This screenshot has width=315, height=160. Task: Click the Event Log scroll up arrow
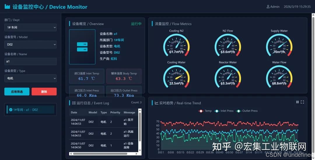coord(140,110)
